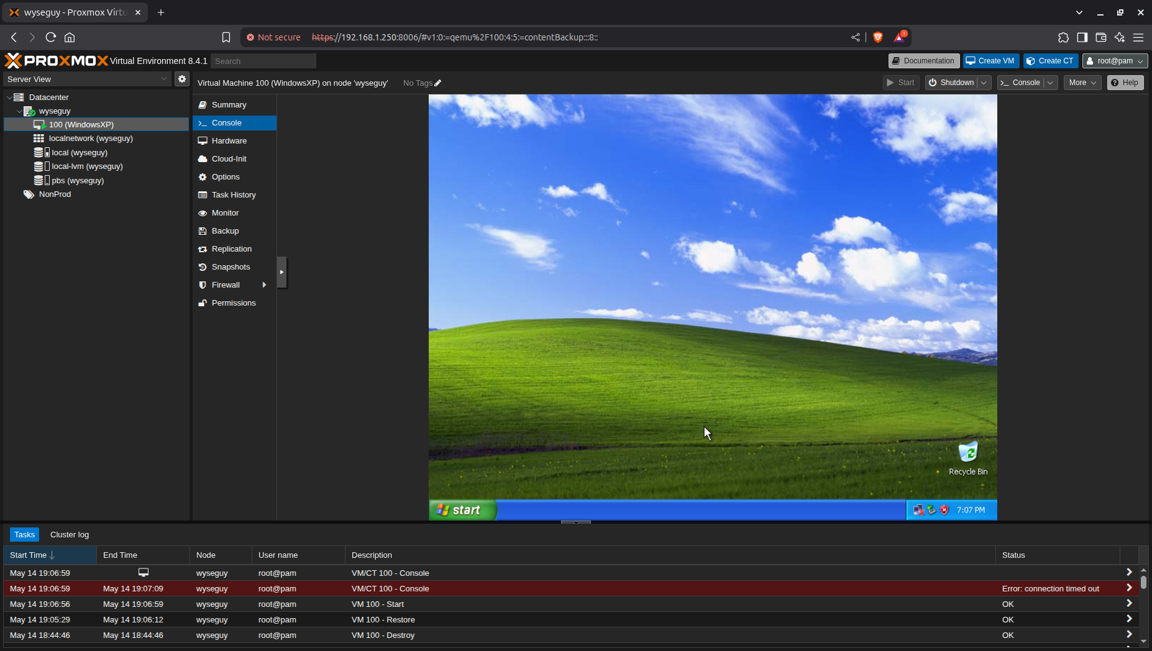This screenshot has width=1152, height=651.
Task: Expand the collapsed side panel handle
Action: [281, 272]
